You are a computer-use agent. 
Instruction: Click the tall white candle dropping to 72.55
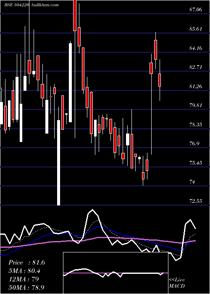point(58,163)
